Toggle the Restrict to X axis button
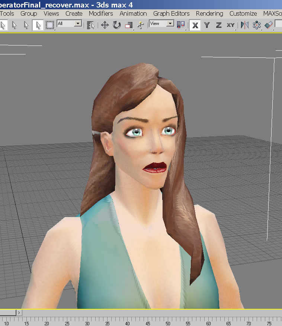The image size is (282, 326). 195,25
